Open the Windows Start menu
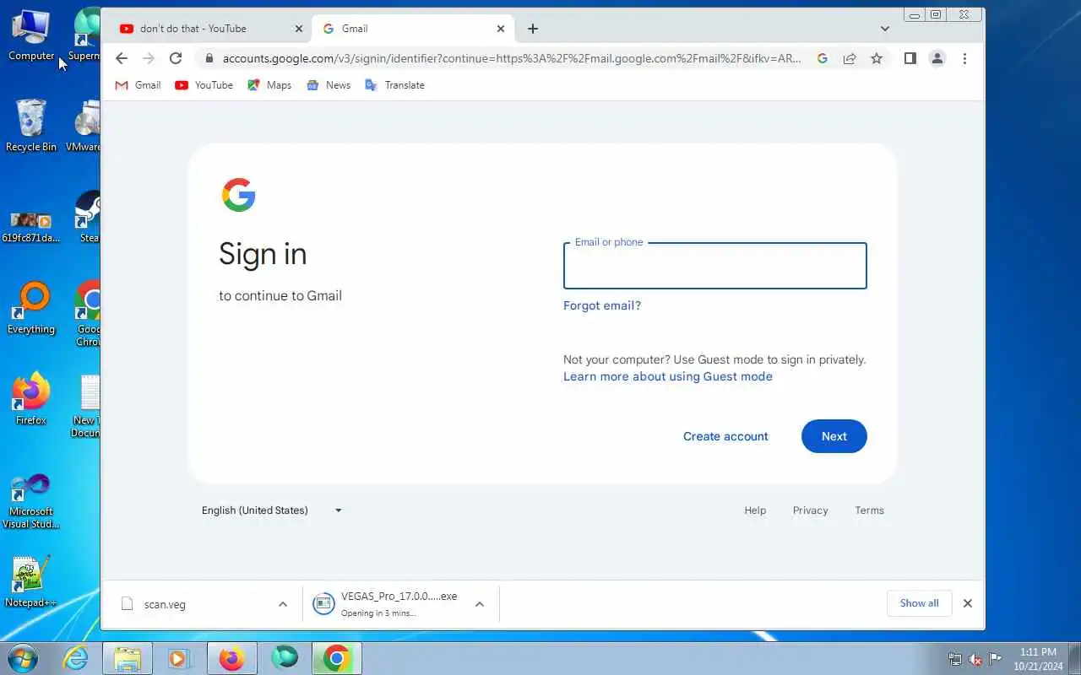This screenshot has width=1081, height=675. (22, 658)
